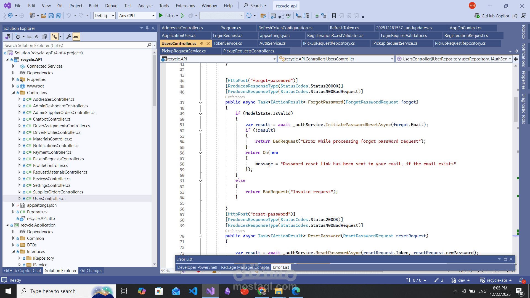Expand the wwwroot folder node
This screenshot has width=530, height=298.
tap(13, 86)
